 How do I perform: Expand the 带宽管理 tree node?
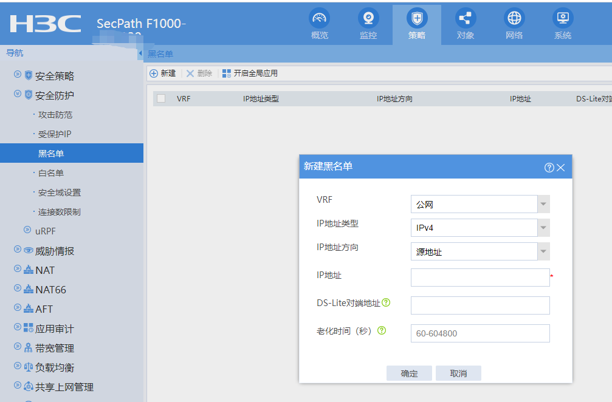click(x=18, y=346)
